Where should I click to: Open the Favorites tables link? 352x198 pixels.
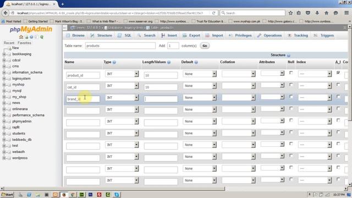point(24,43)
